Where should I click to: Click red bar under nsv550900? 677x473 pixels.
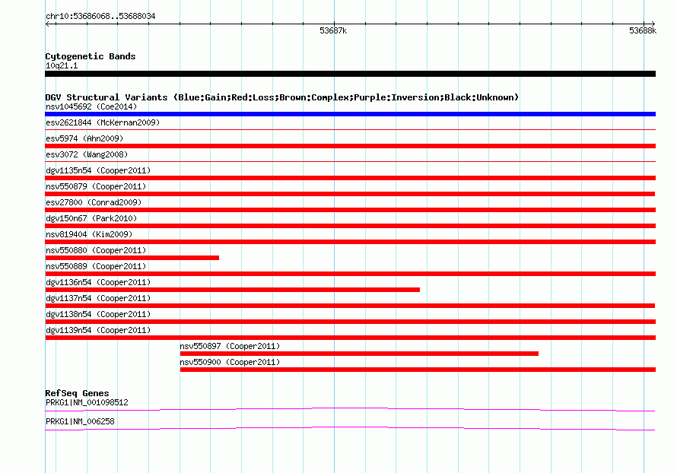click(418, 370)
